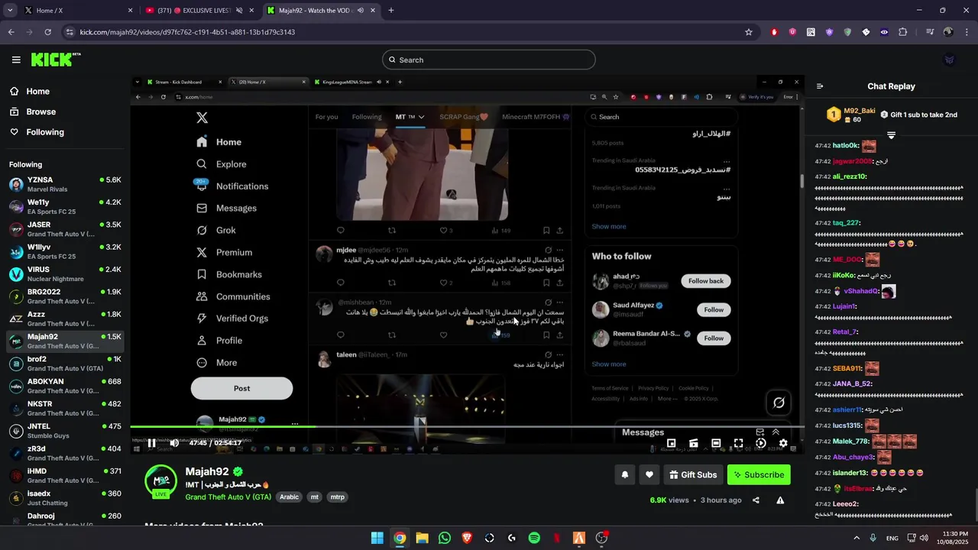
Task: Go back in browser history
Action: tap(11, 32)
